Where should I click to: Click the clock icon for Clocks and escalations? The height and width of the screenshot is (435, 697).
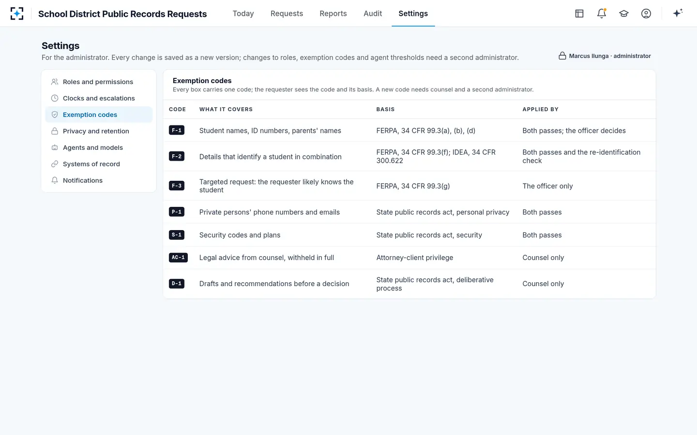pyautogui.click(x=55, y=98)
